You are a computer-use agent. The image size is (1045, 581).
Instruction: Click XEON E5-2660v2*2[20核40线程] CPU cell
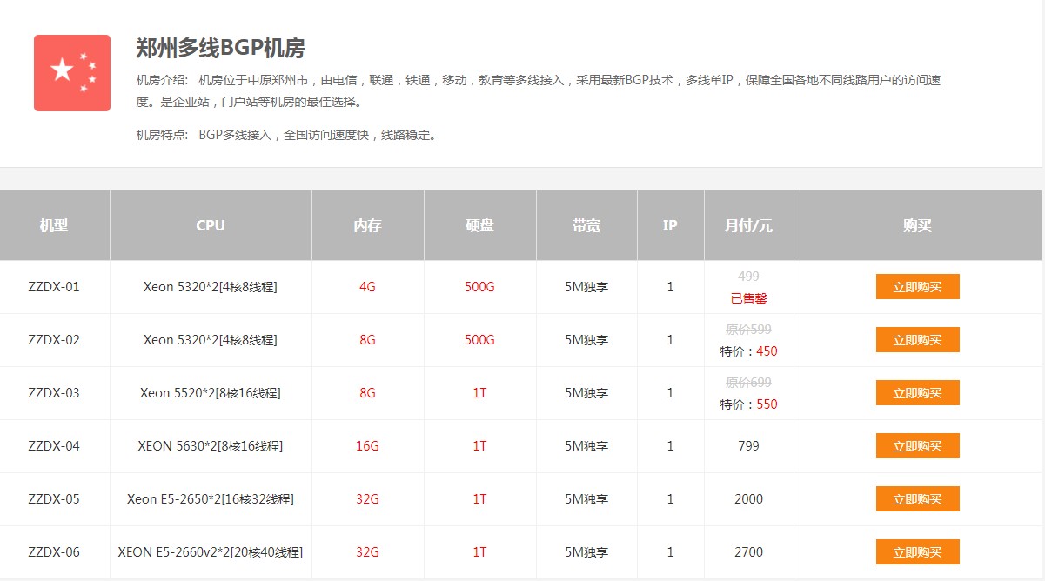point(211,552)
